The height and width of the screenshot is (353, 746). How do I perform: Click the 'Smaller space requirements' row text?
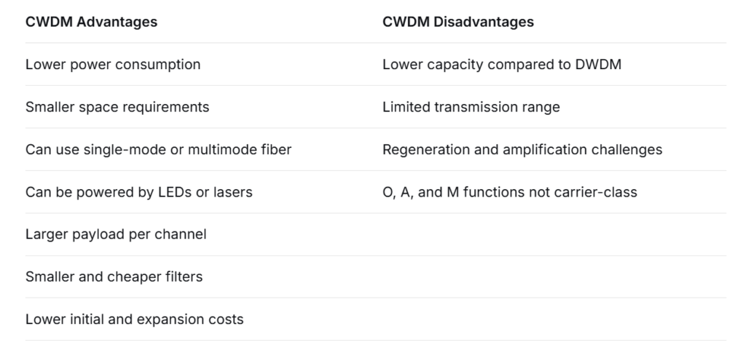117,107
